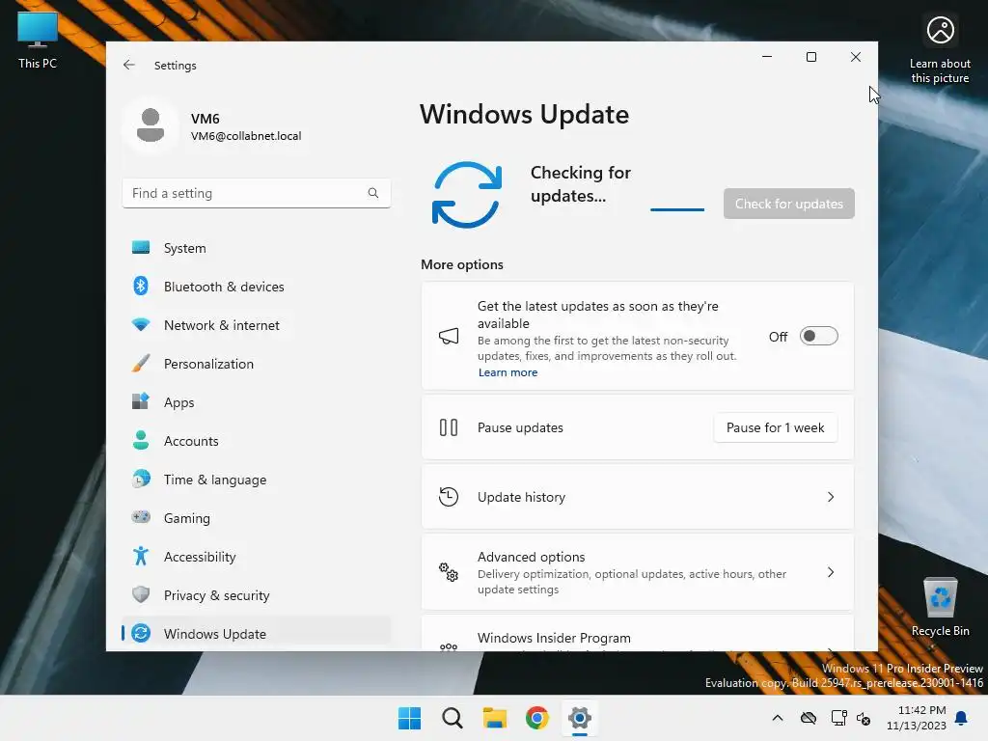Click the checking for updates progress bar
Screen dimensions: 988x741
pyautogui.click(x=677, y=209)
